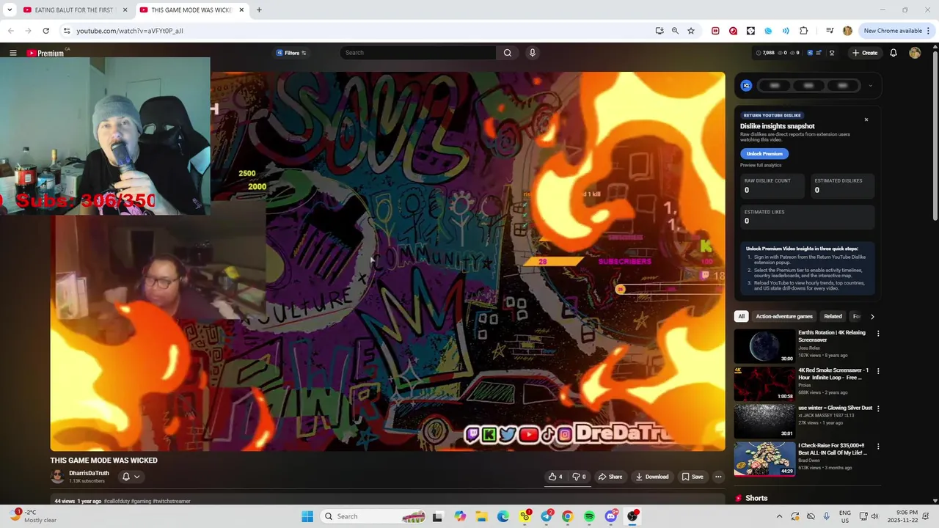
Task: Open the Filters dropdown in header
Action: click(x=291, y=53)
